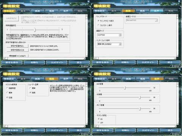Open the interface scale dropdown
The width and height of the screenshot is (182, 136).
pyautogui.click(x=109, y=44)
